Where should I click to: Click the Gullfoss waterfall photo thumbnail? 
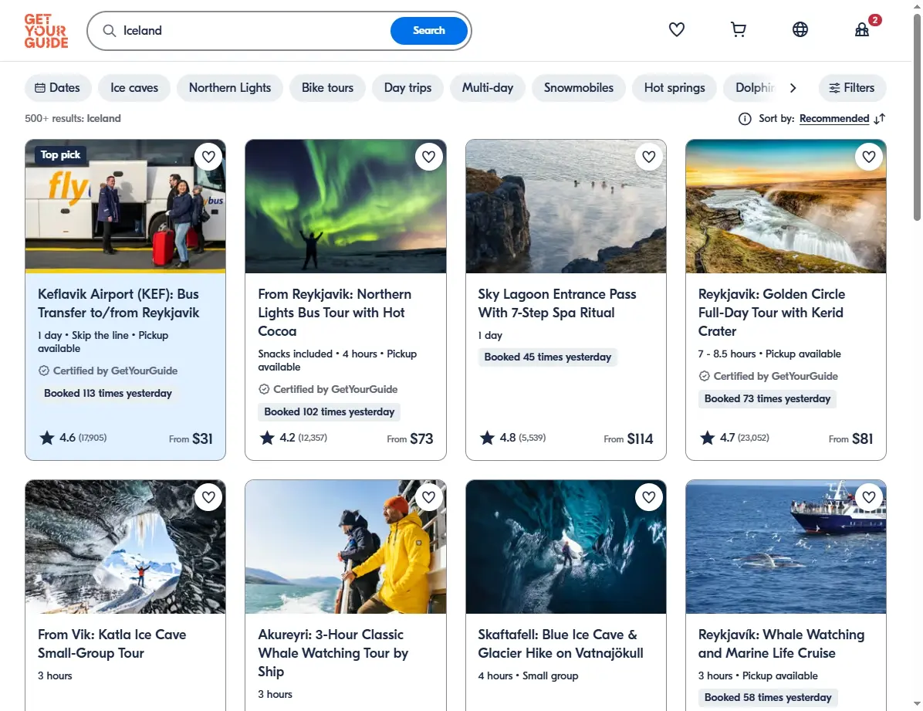pos(786,206)
